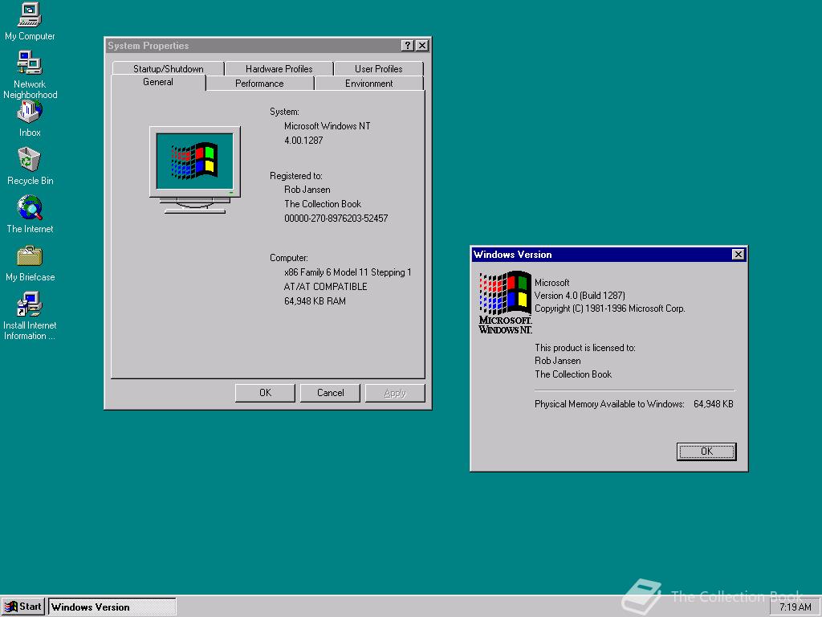Click 'The Collection Book' in Windows Version dialog
Screen dimensions: 822x617
point(573,374)
